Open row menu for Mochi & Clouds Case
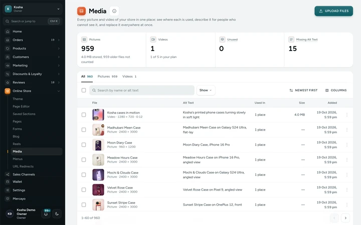 [347, 174]
